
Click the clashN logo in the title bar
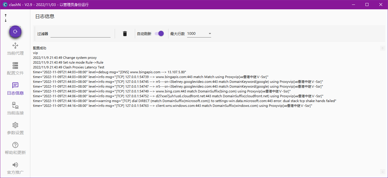[5, 5]
